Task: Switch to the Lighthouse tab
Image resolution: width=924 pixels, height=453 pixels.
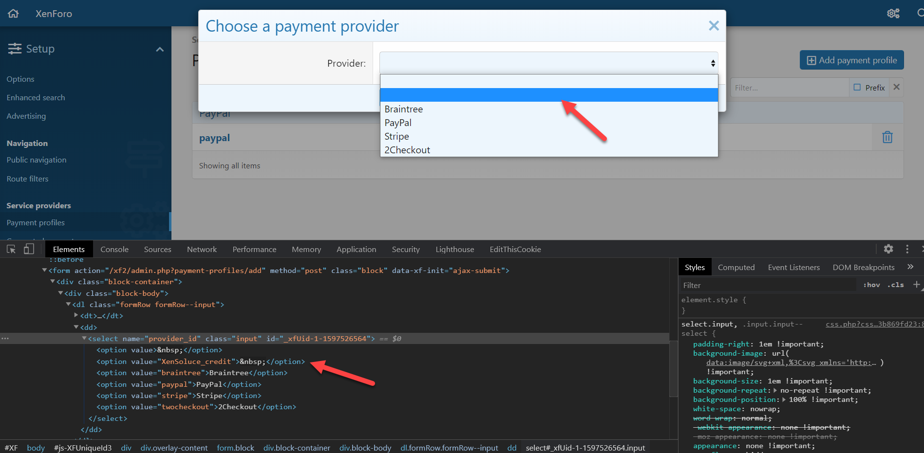Action: pyautogui.click(x=454, y=249)
